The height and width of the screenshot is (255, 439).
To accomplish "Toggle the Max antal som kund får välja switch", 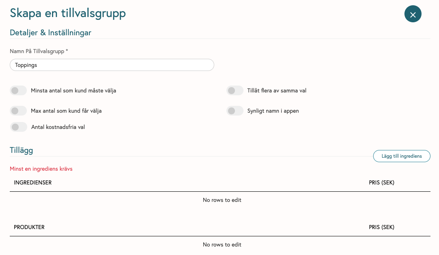I will click(x=18, y=111).
